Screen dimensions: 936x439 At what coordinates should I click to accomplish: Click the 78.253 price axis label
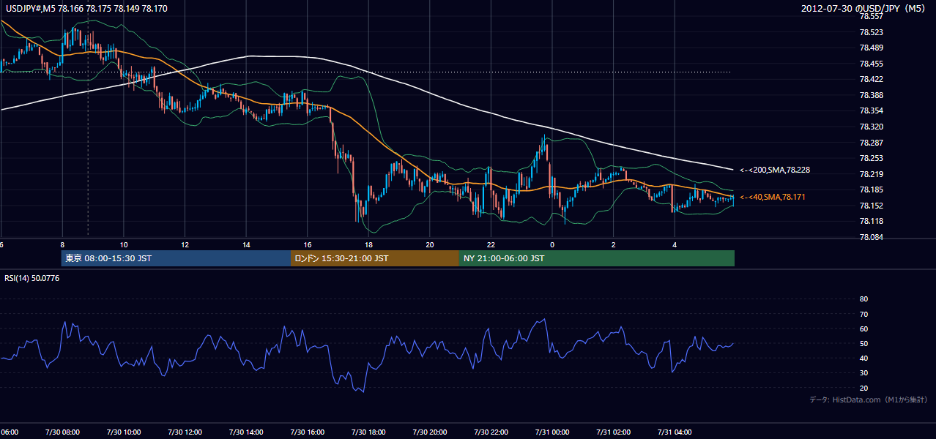(x=872, y=158)
